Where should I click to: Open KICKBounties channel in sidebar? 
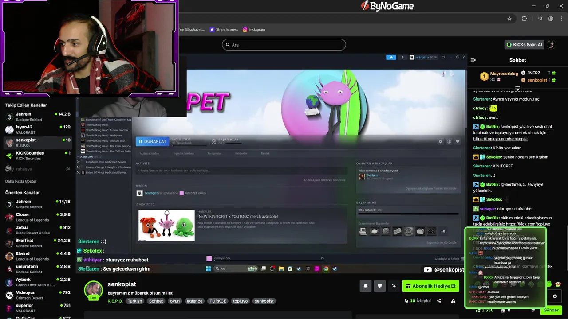pyautogui.click(x=38, y=156)
